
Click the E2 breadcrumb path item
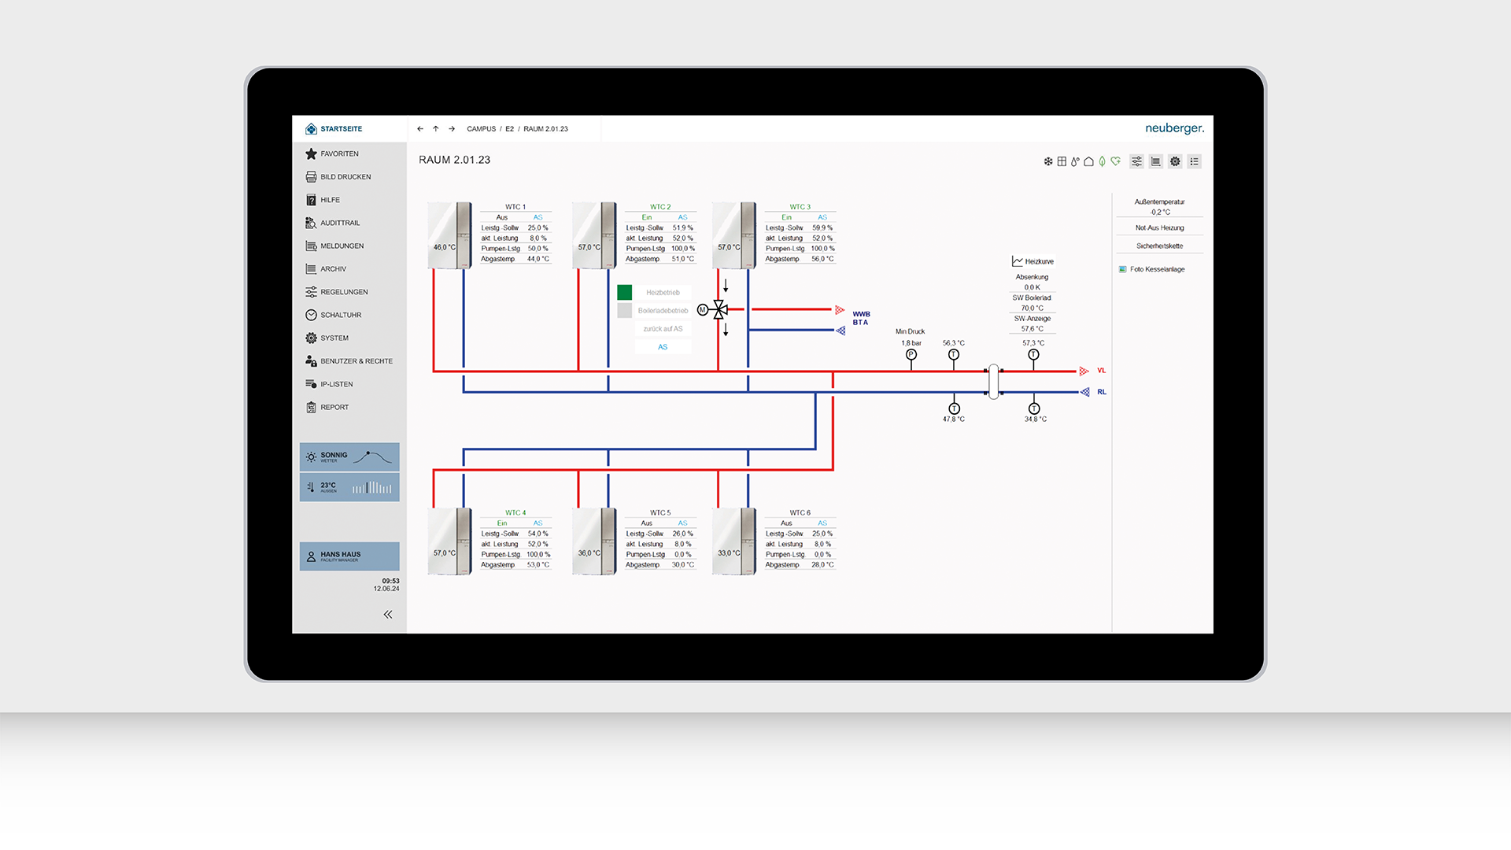point(509,129)
